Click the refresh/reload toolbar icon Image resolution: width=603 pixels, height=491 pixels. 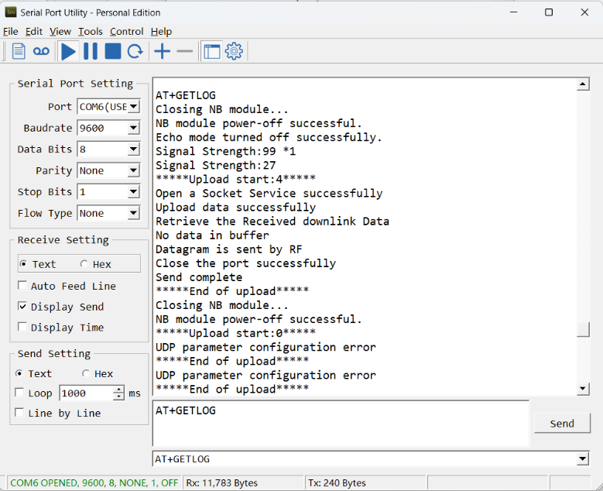click(135, 51)
